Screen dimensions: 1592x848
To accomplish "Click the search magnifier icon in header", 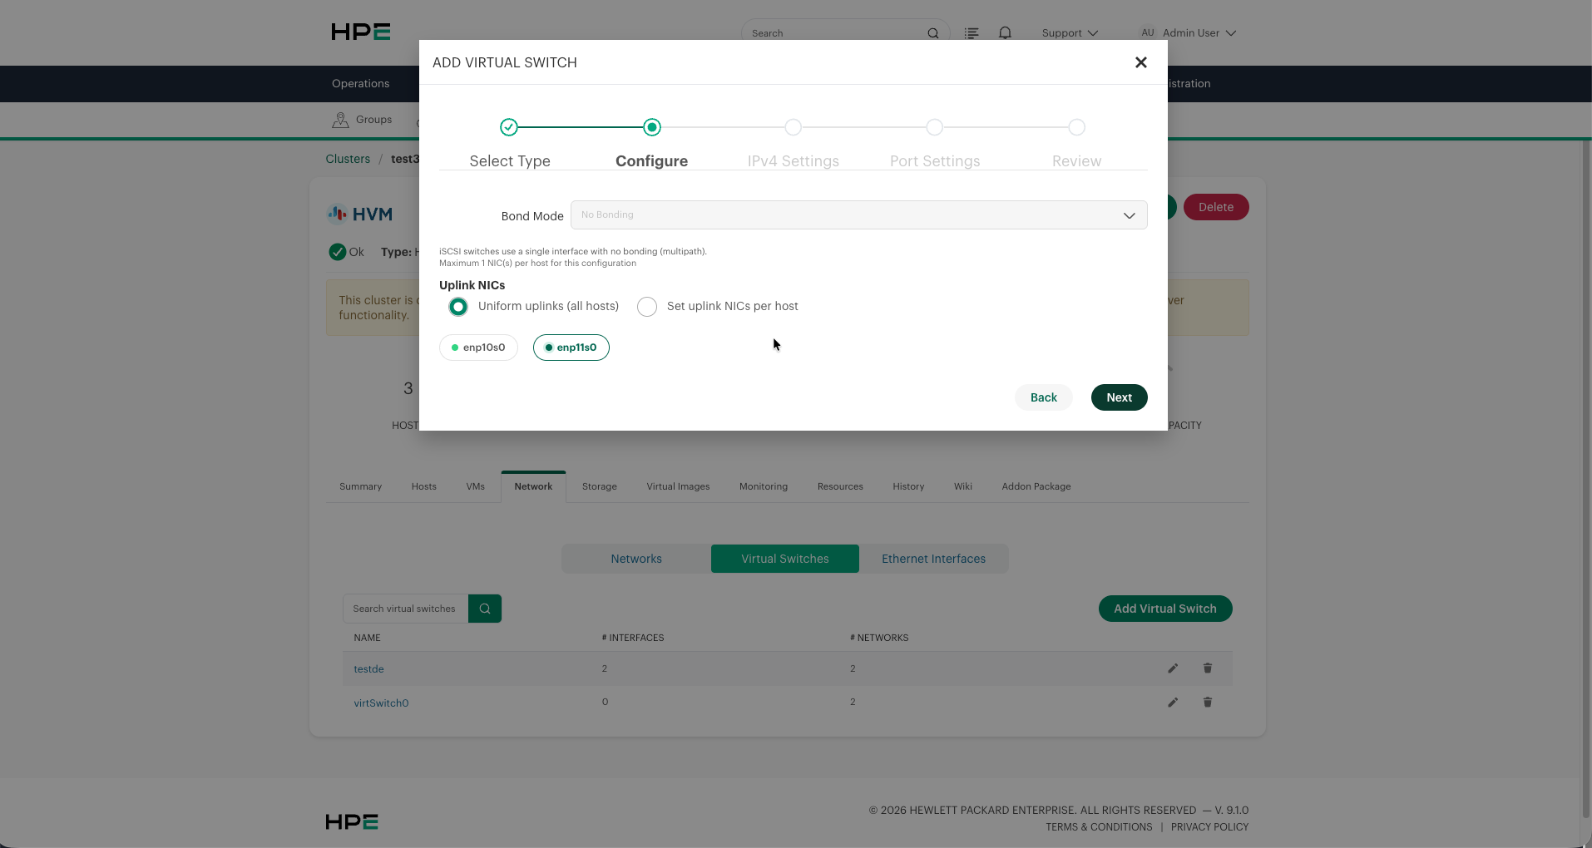I will tap(933, 33).
